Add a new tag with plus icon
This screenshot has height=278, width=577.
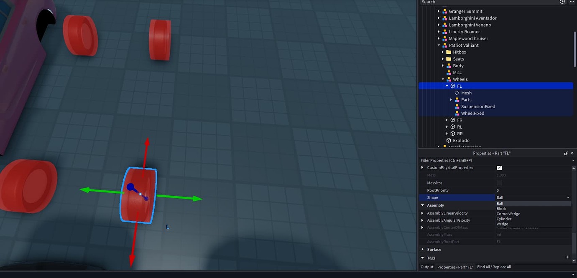pyautogui.click(x=567, y=258)
